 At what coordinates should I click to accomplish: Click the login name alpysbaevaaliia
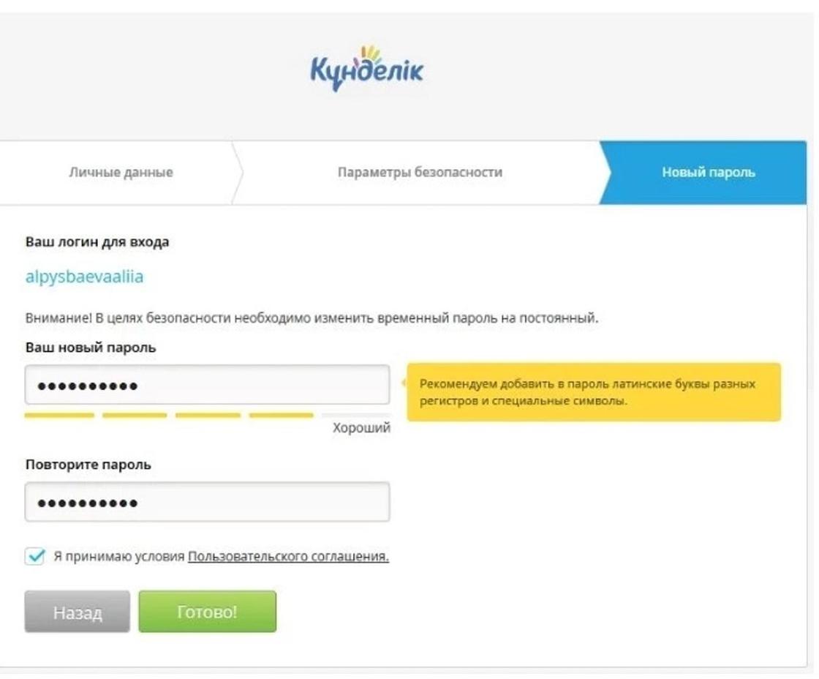pyautogui.click(x=84, y=277)
